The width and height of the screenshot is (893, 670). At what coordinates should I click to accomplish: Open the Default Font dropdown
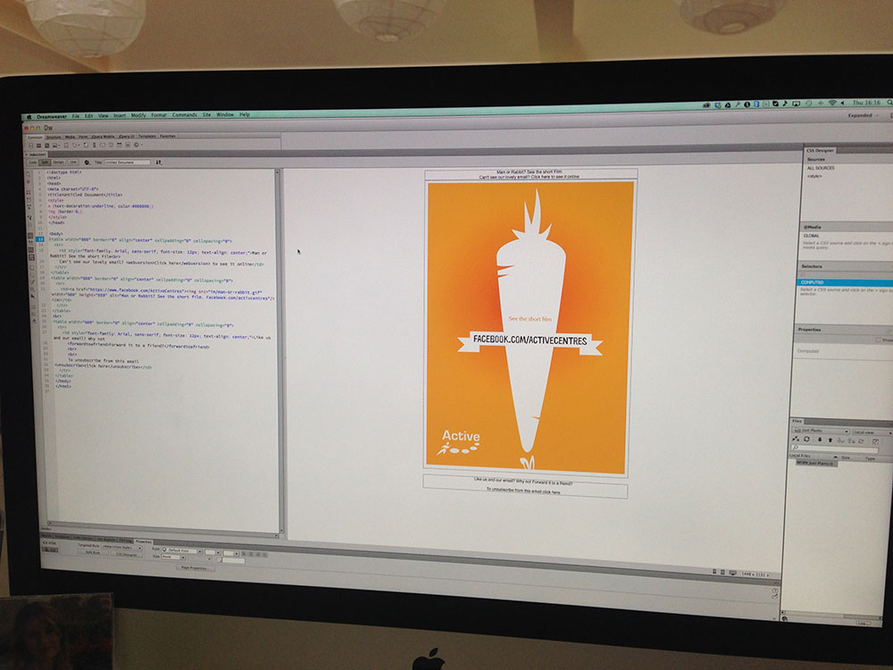coord(181,551)
